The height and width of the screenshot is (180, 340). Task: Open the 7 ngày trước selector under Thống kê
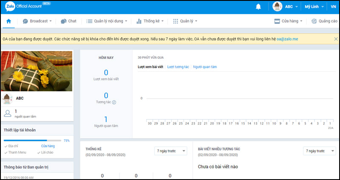pyautogui.click(x=170, y=151)
